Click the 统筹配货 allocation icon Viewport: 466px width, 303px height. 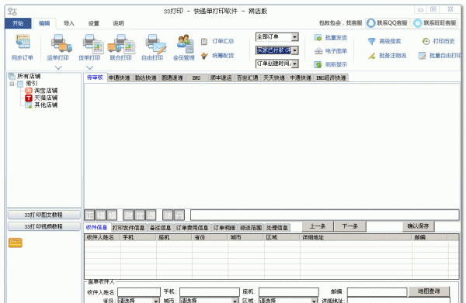(204, 56)
